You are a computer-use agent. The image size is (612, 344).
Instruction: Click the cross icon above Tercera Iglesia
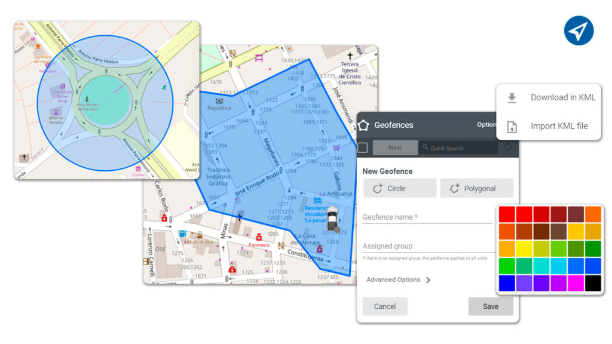click(x=350, y=56)
